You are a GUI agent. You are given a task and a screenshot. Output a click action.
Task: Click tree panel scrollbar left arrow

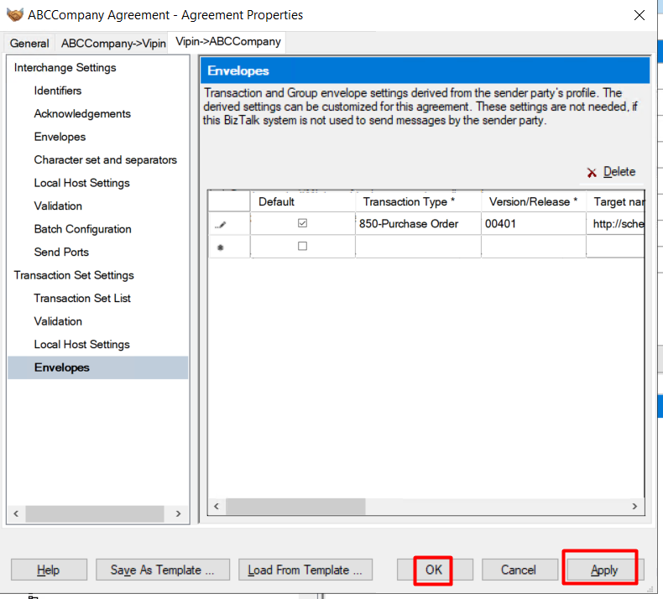[x=16, y=513]
